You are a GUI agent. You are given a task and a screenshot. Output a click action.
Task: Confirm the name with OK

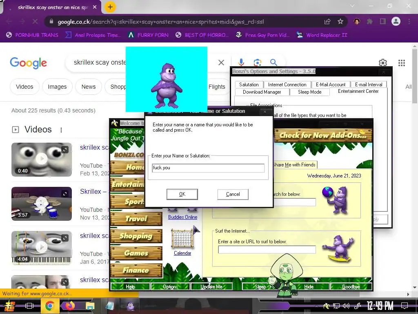(x=182, y=194)
